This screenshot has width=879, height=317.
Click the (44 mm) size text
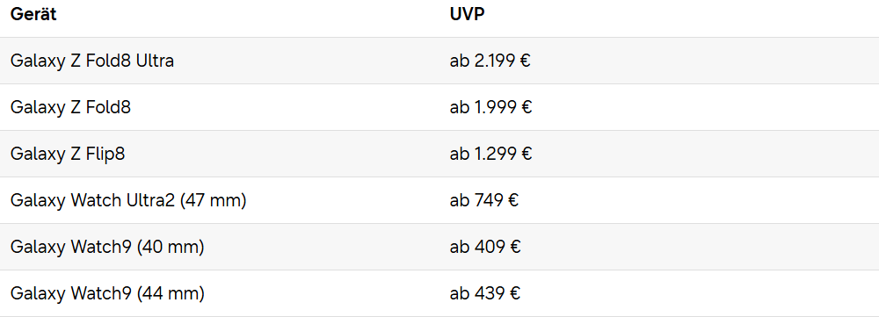pos(171,293)
